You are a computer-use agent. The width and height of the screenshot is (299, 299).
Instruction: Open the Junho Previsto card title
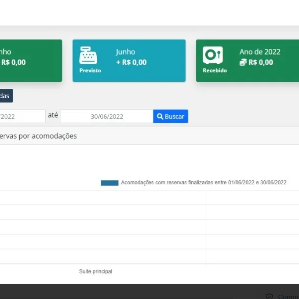tap(125, 52)
